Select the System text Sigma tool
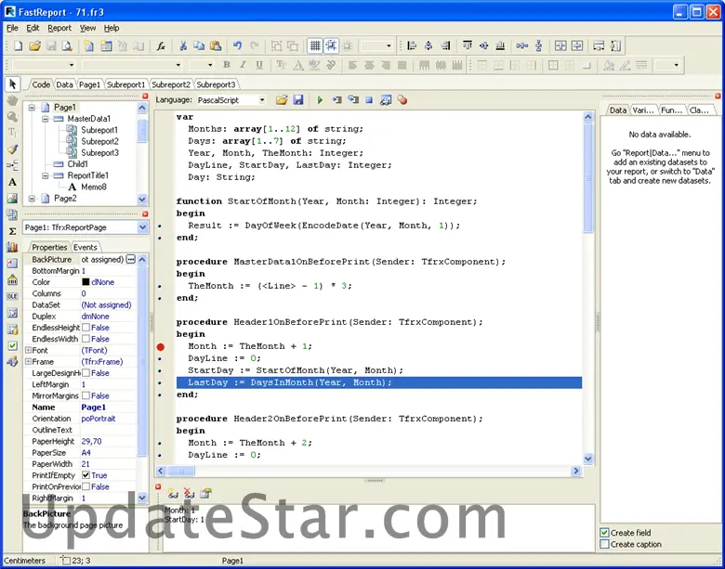Image resolution: width=725 pixels, height=569 pixels. tap(12, 231)
